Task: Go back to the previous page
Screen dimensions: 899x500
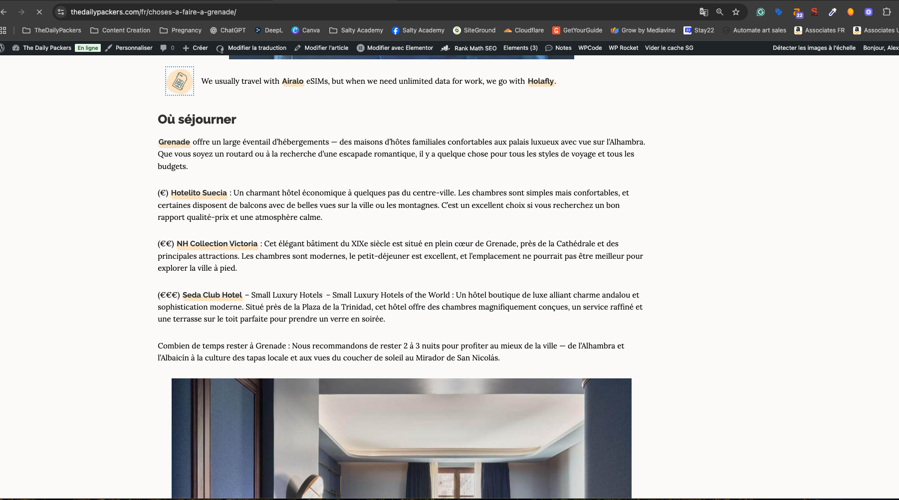Action: click(x=4, y=12)
